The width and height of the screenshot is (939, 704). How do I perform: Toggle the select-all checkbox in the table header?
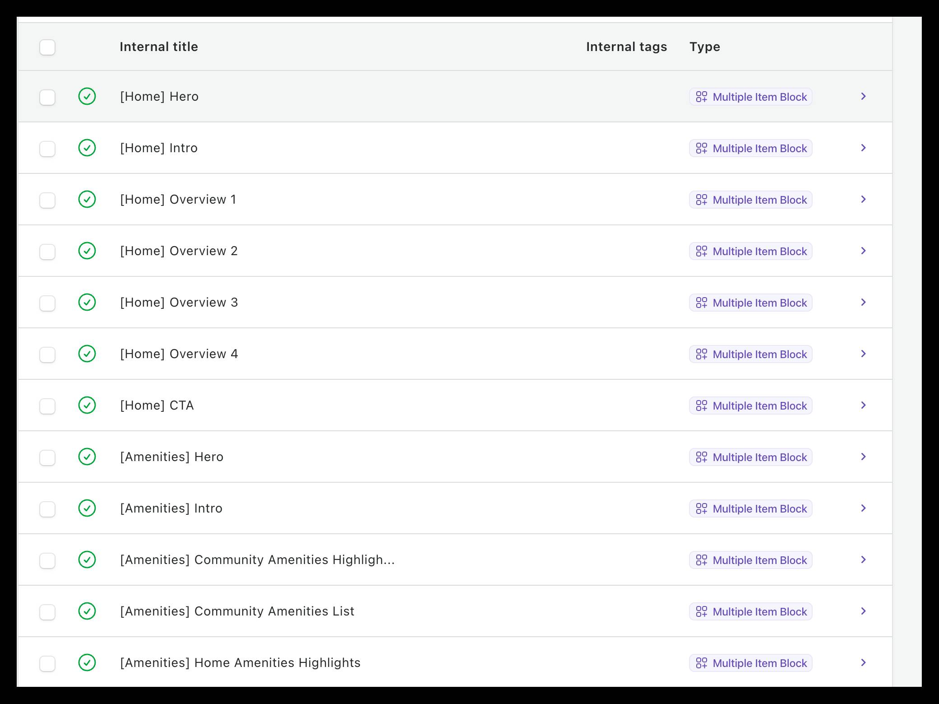[x=47, y=47]
